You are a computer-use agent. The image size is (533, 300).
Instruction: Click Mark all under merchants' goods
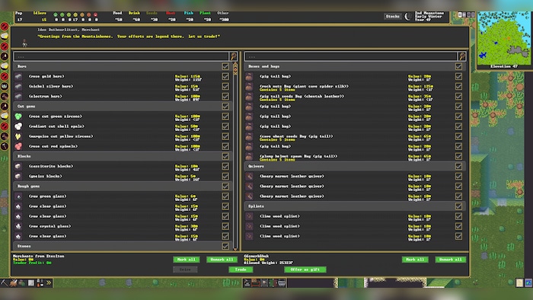click(x=187, y=260)
